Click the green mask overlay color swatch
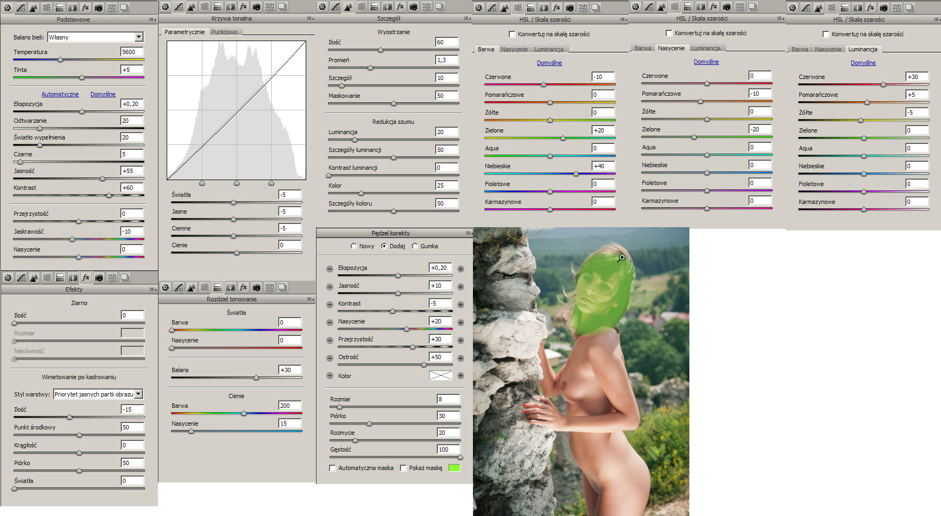Image resolution: width=941 pixels, height=516 pixels. click(x=454, y=468)
